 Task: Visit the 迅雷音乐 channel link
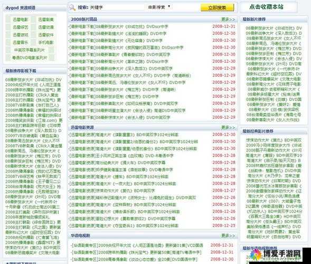[x=21, y=42]
